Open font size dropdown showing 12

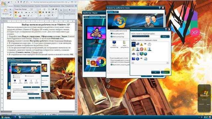36,9
